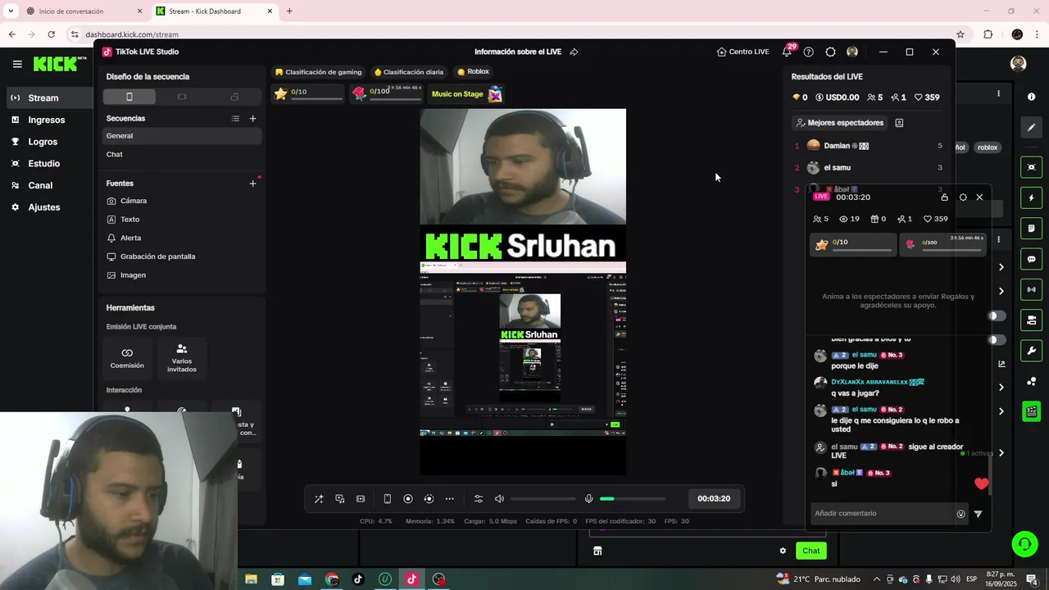Select the dual-screen layout button
Image resolution: width=1049 pixels, height=590 pixels.
(x=234, y=97)
